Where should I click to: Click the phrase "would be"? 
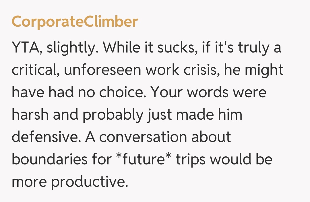click(241, 159)
